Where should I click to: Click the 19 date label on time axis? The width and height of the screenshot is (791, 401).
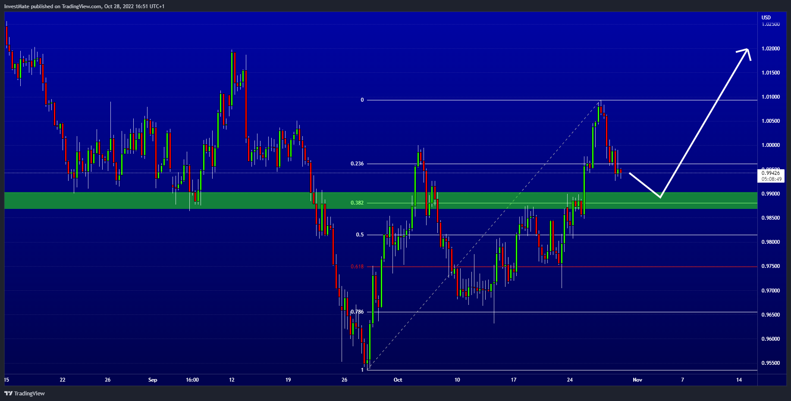point(288,380)
